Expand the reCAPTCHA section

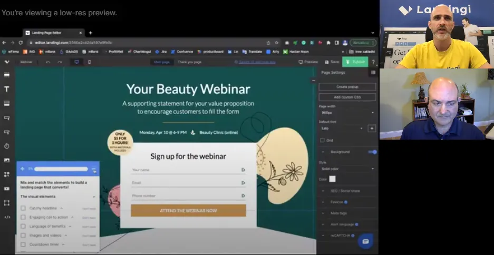pos(323,236)
